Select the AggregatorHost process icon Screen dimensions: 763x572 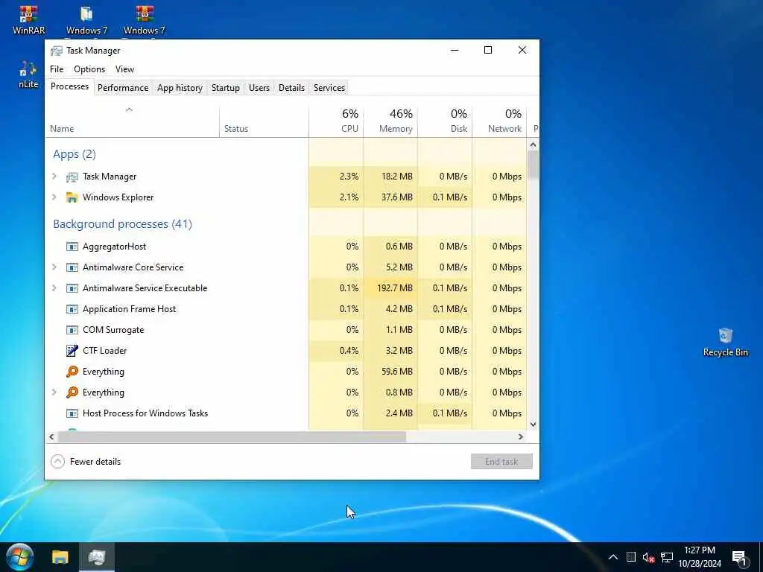click(72, 247)
